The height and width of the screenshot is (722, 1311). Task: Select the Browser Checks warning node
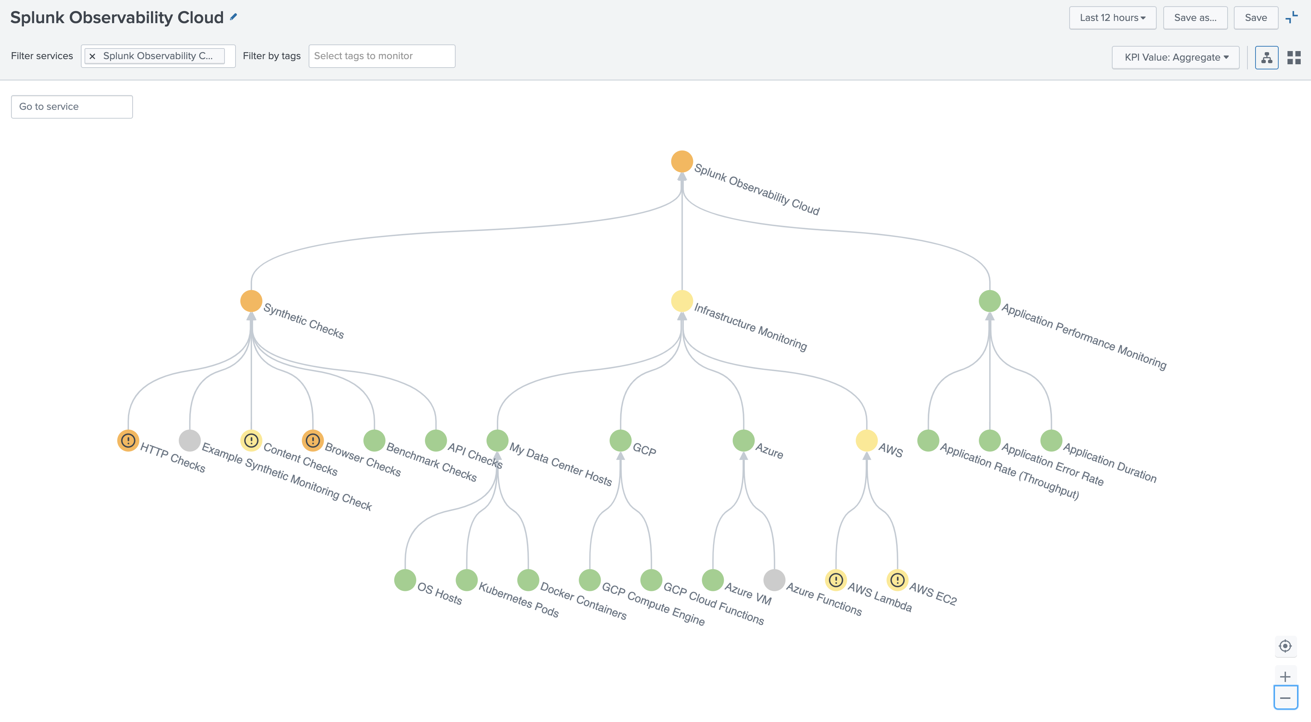[x=313, y=441]
